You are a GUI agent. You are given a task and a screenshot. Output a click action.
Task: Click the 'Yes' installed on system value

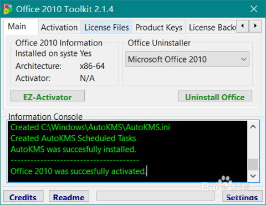pyautogui.click(x=85, y=54)
